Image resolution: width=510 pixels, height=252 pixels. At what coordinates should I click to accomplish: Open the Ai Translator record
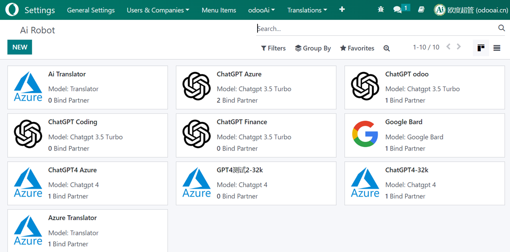click(x=67, y=74)
